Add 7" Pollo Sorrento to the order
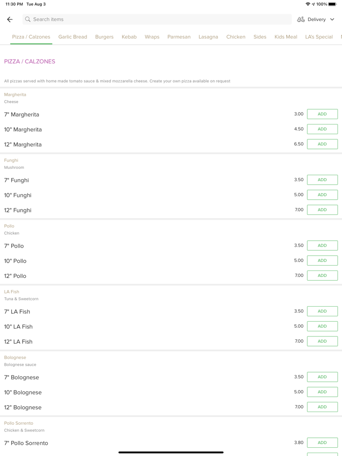342x456 pixels. [x=322, y=443]
